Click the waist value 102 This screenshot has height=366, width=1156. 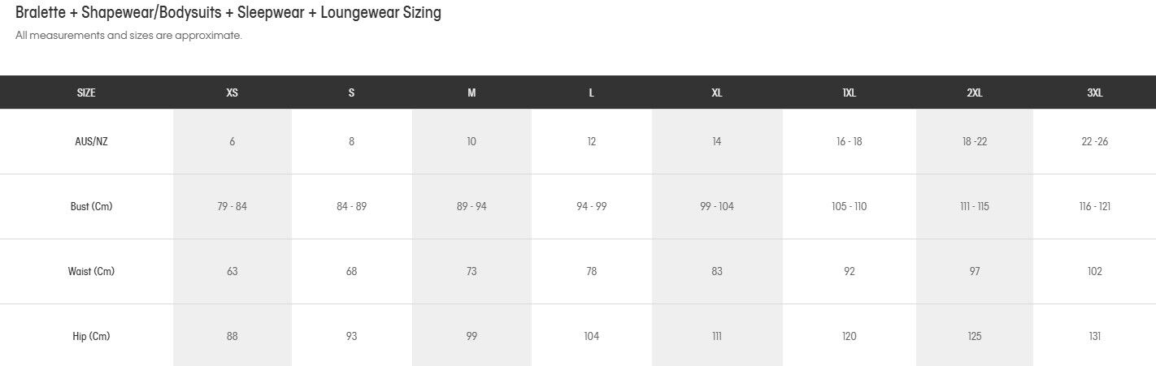(x=1094, y=271)
